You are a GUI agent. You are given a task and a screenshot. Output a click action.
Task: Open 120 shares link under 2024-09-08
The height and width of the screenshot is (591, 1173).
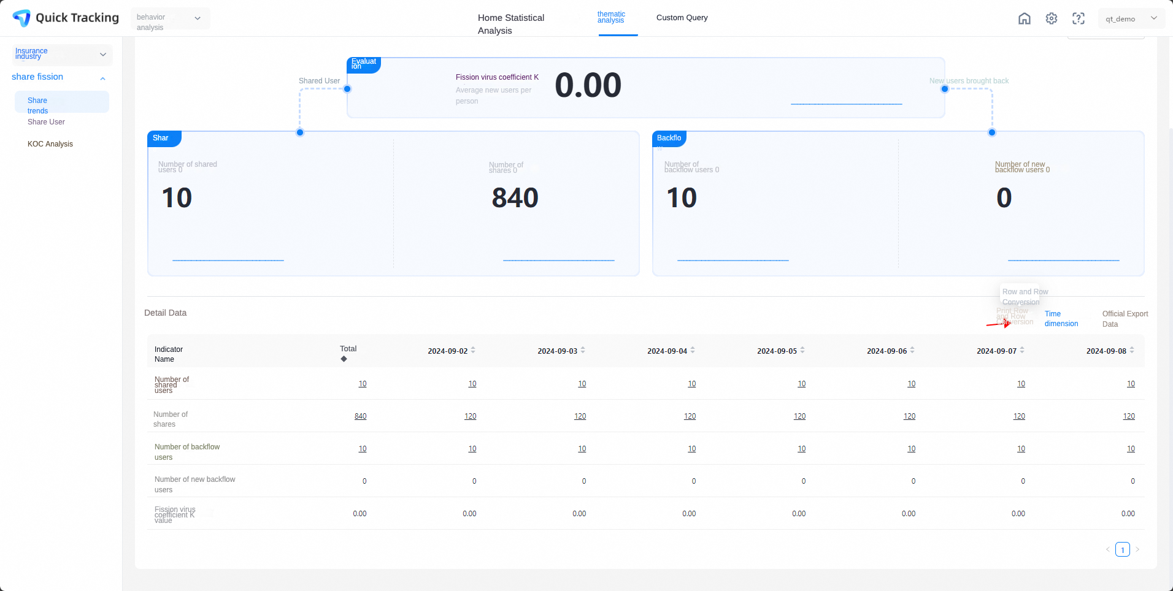[x=1129, y=416]
